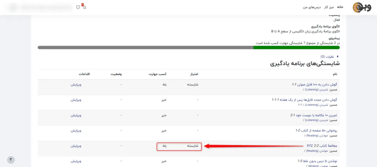377x167 pixels.
Task: Click ویرایش for the first listening competency row
Action: pos(76,85)
